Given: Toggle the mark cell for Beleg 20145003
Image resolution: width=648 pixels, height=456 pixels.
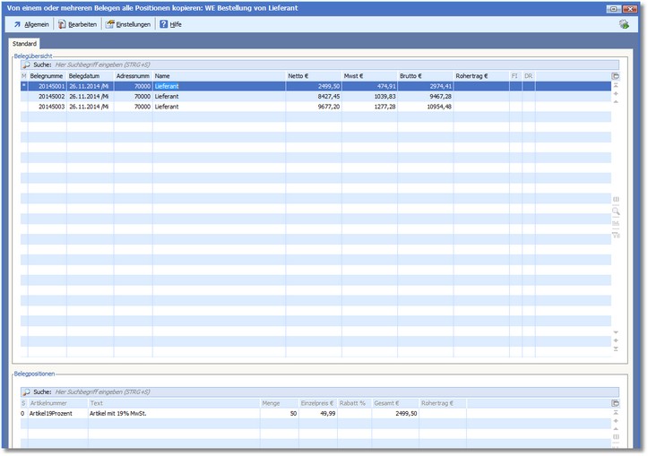Looking at the screenshot, I should [24, 106].
